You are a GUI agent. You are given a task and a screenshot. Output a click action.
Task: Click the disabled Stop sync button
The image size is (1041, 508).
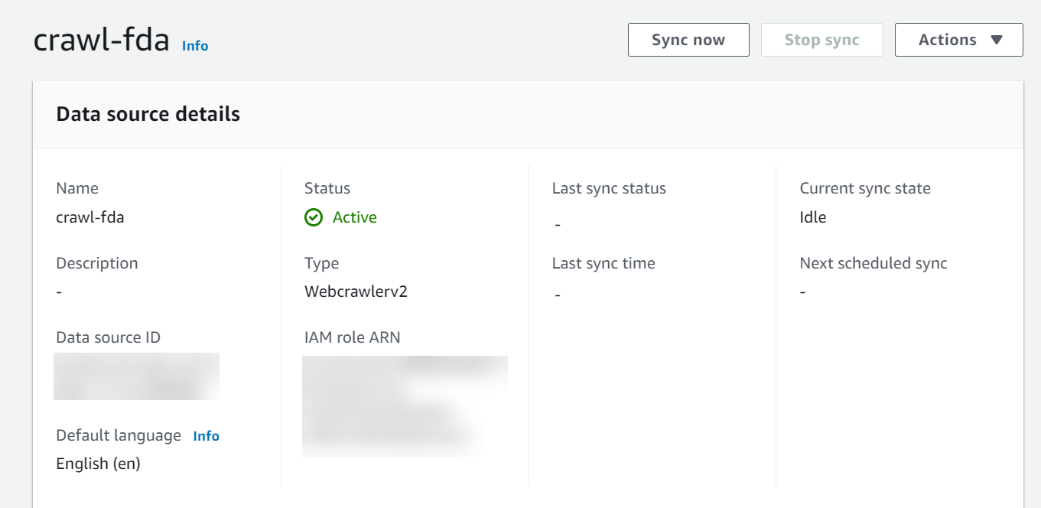coord(821,39)
